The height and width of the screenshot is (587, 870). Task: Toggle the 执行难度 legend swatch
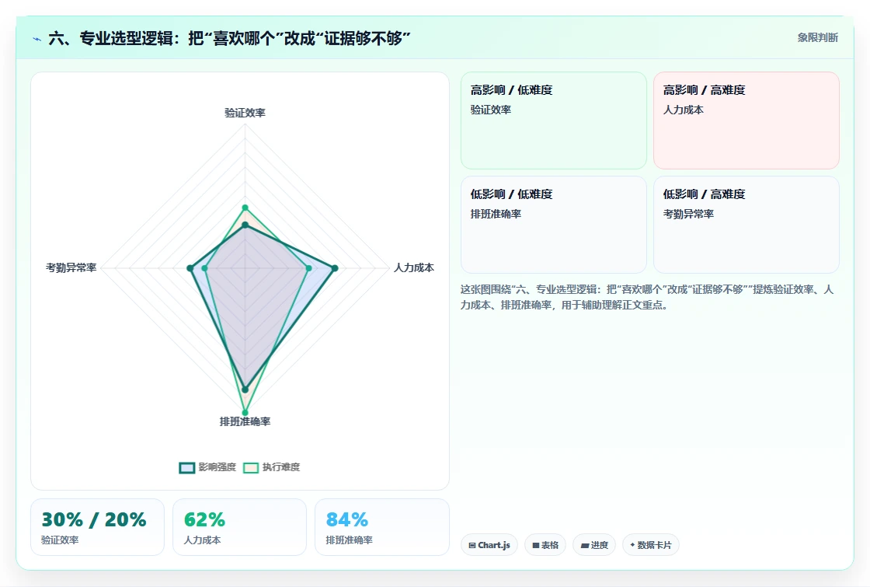tap(251, 467)
